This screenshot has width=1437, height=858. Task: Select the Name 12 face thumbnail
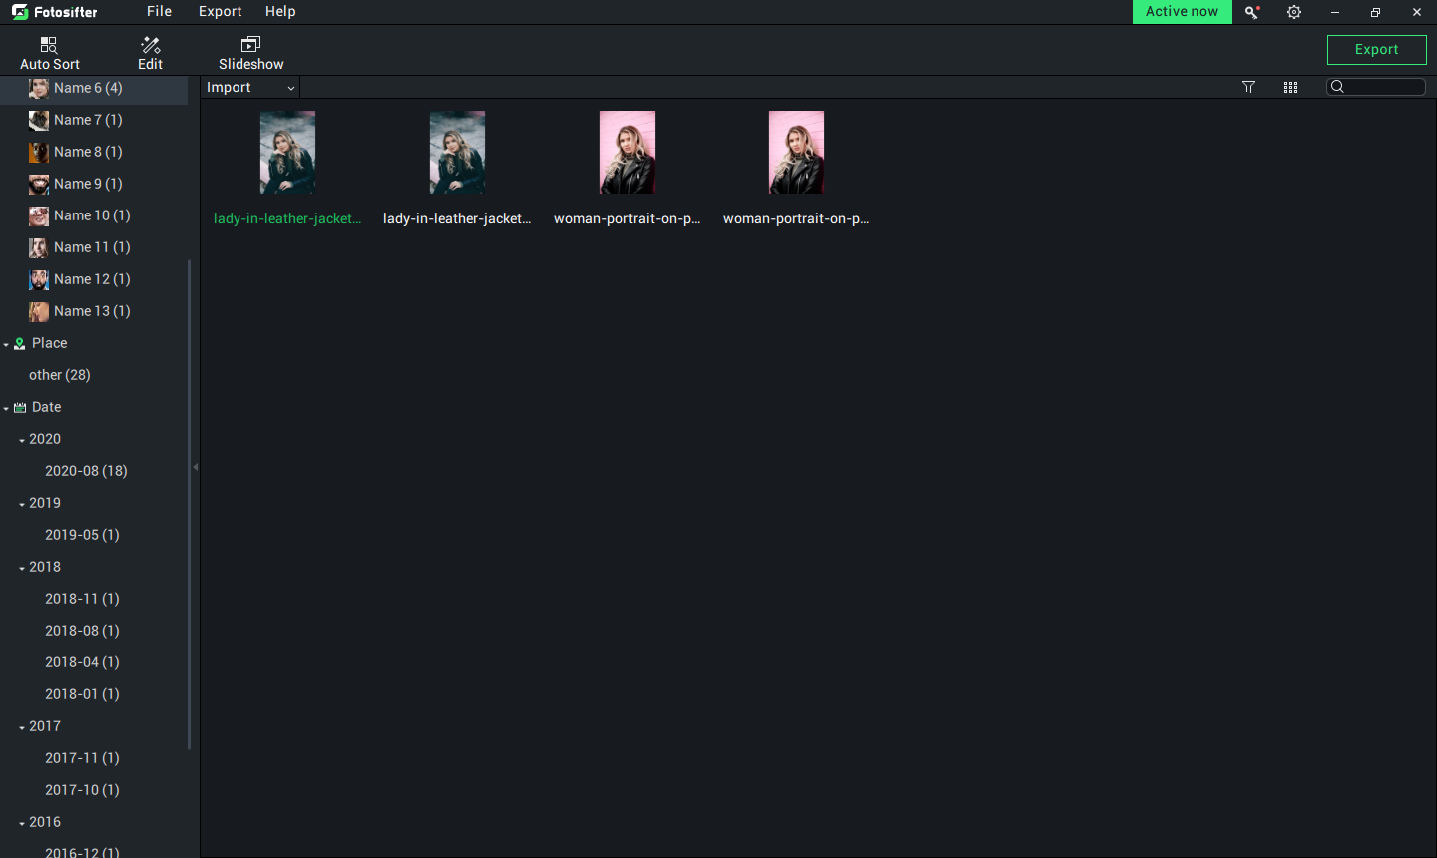coord(39,279)
